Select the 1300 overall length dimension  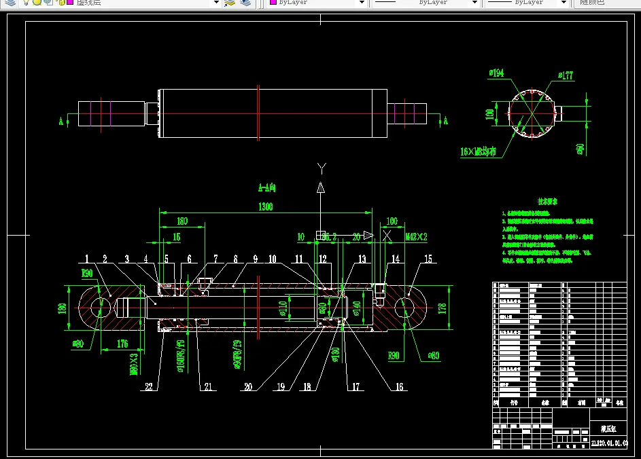pyautogui.click(x=266, y=206)
